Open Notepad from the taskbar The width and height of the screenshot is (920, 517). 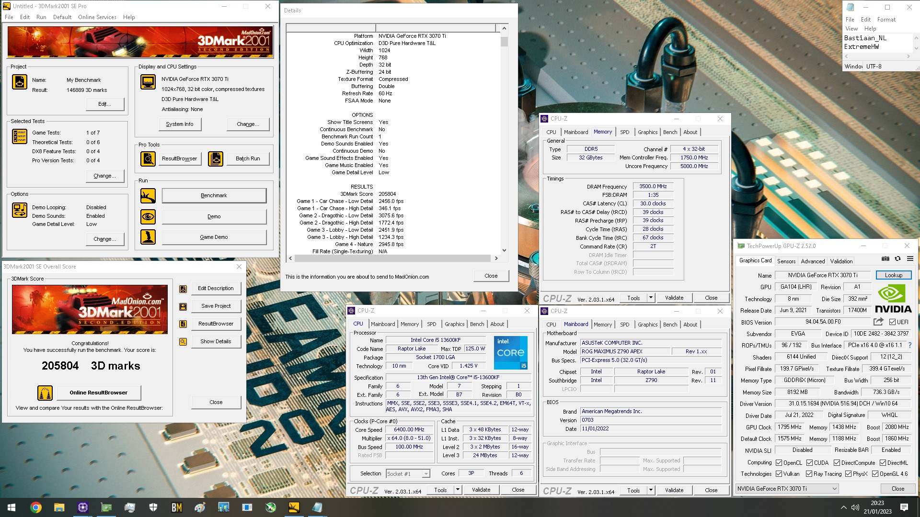click(318, 507)
